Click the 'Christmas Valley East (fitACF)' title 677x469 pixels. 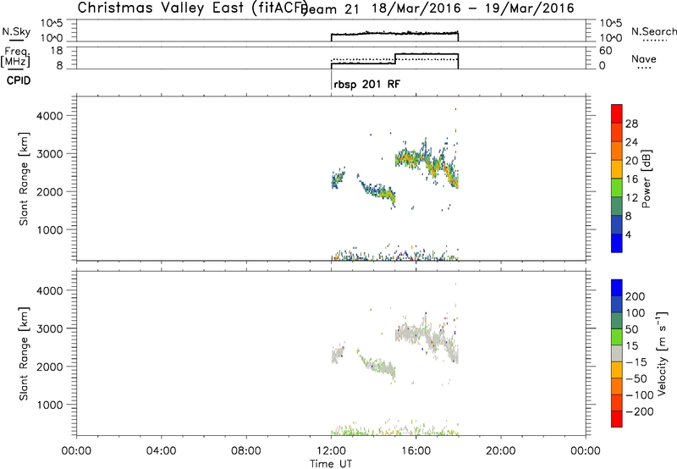pos(193,8)
